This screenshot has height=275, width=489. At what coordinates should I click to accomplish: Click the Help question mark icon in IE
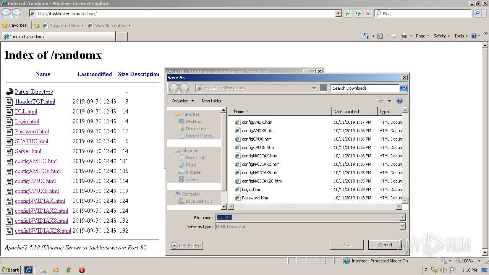tap(474, 36)
